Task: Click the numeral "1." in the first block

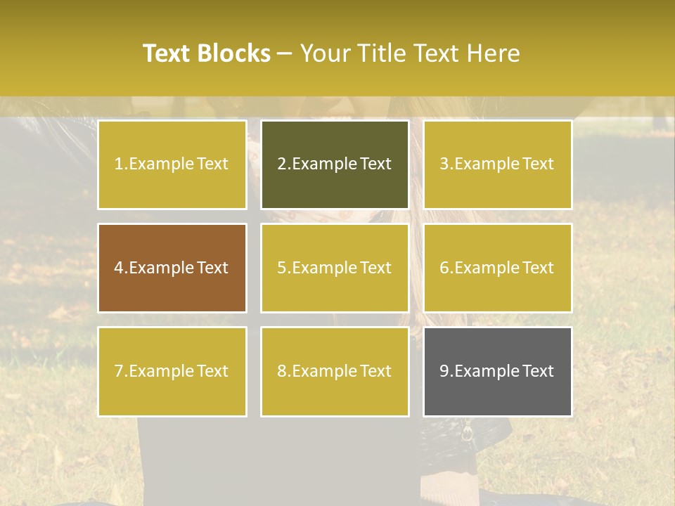Action: click(121, 164)
